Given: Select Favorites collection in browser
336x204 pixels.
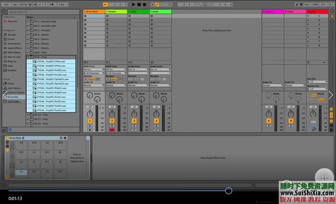Looking at the screenshot, I should point(13,21).
